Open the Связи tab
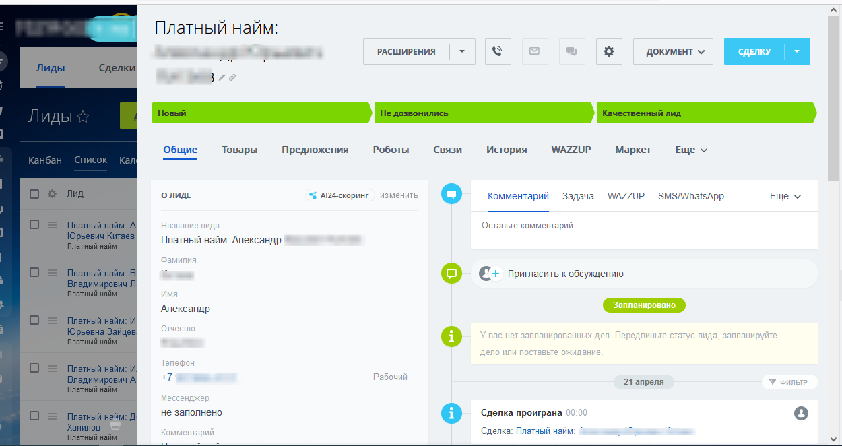This screenshot has width=842, height=446. click(448, 150)
